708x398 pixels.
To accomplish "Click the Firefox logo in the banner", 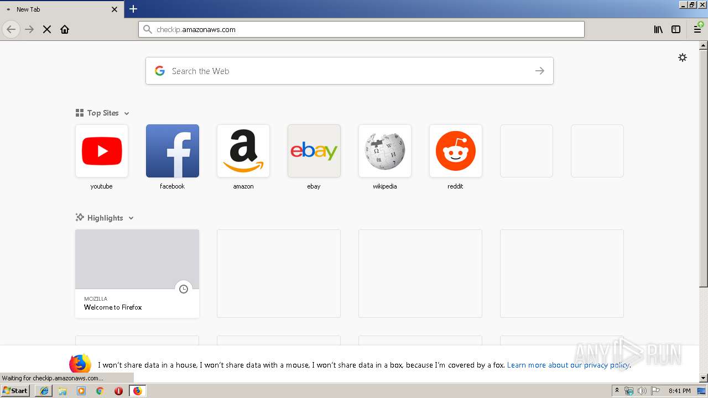I will click(80, 364).
